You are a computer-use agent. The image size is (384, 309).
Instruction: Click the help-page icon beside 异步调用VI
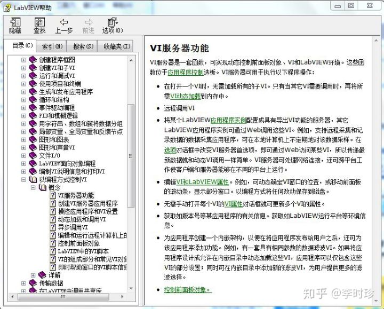click(53, 227)
